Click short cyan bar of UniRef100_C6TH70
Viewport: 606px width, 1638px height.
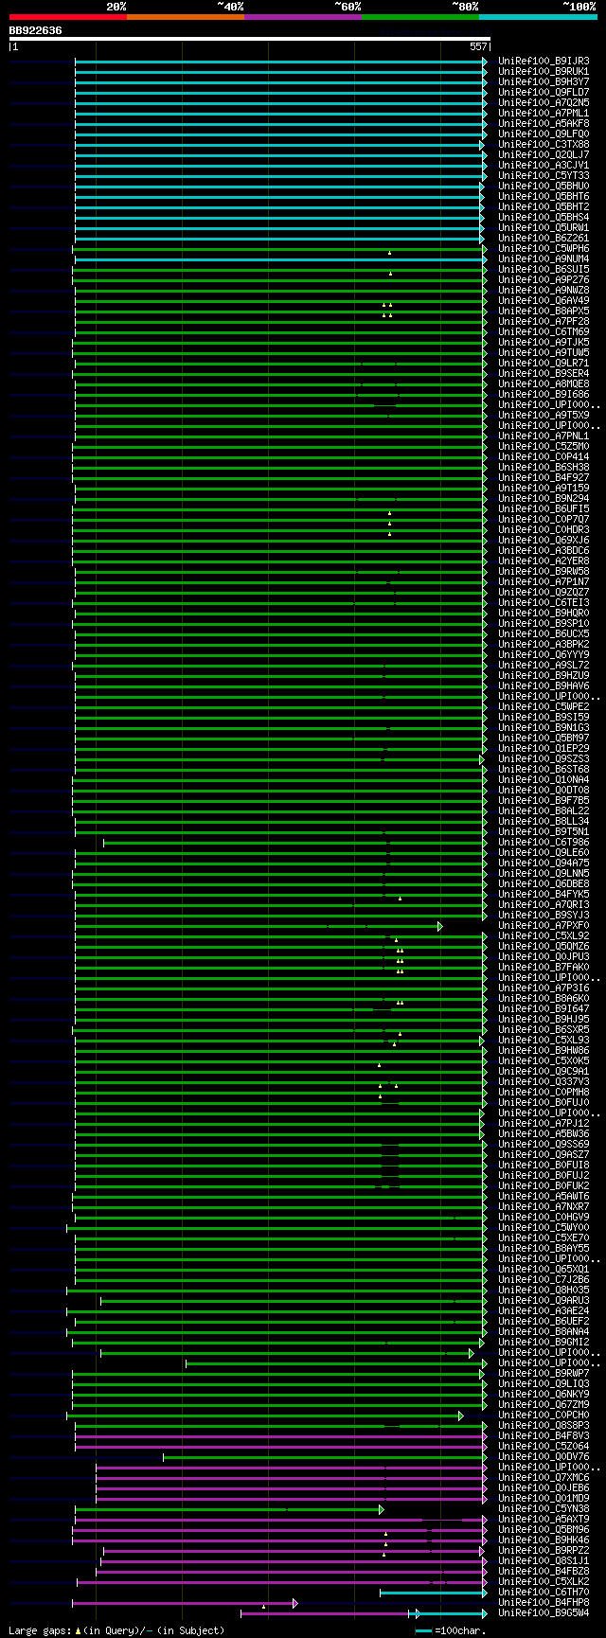pos(434,1593)
